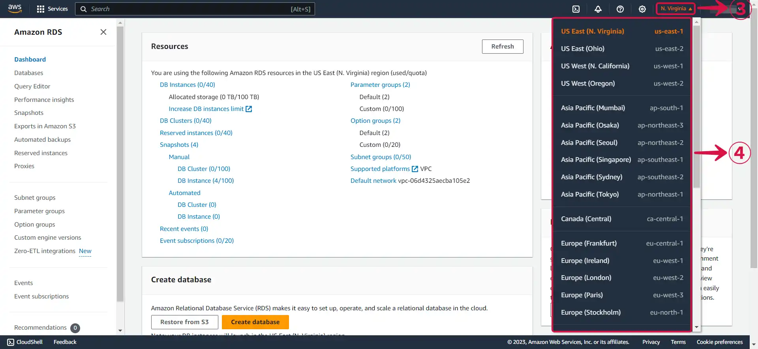Viewport: 758px width, 349px height.
Task: Go to Dashboard in sidebar
Action: [x=30, y=60]
